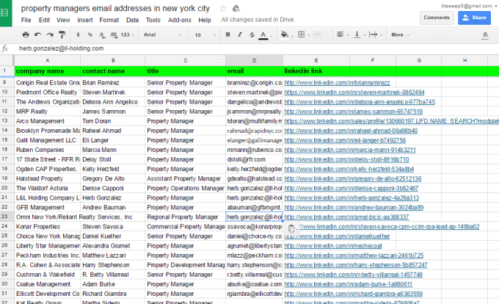Open the Data menu
The height and width of the screenshot is (304, 499).
click(132, 20)
